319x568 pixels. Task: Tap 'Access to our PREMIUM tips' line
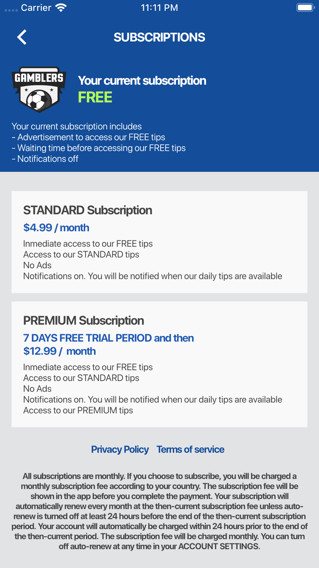(x=78, y=410)
